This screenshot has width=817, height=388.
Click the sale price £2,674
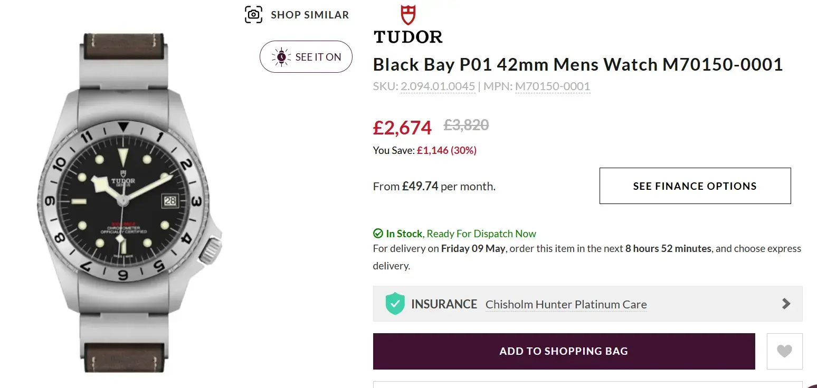[402, 127]
